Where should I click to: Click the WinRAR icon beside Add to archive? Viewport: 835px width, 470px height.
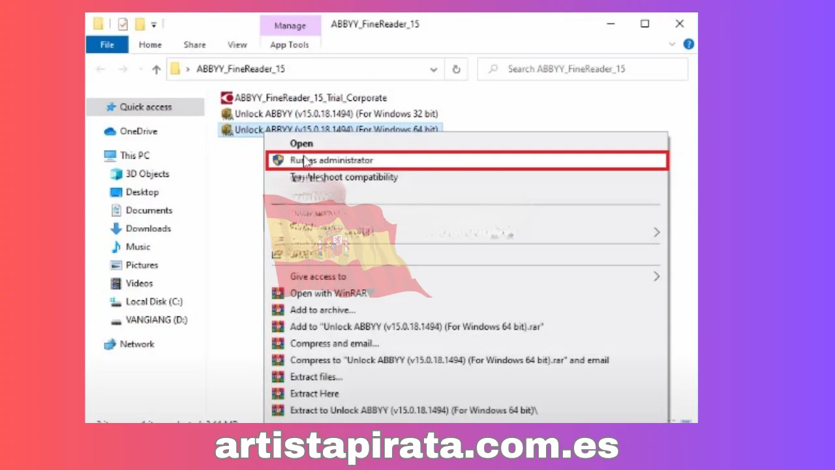(278, 310)
